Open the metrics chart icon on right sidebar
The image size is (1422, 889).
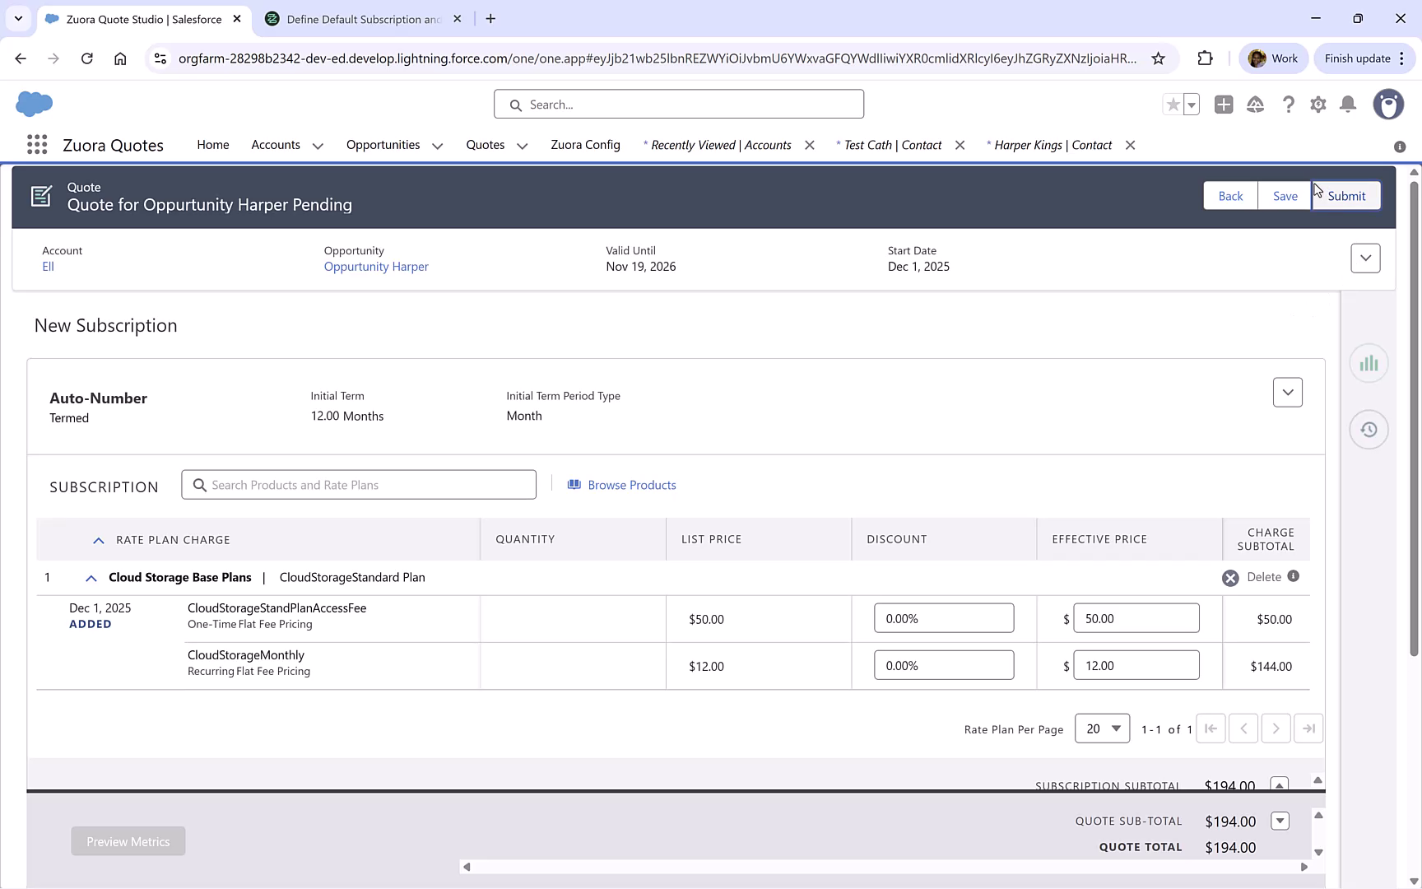click(1369, 362)
